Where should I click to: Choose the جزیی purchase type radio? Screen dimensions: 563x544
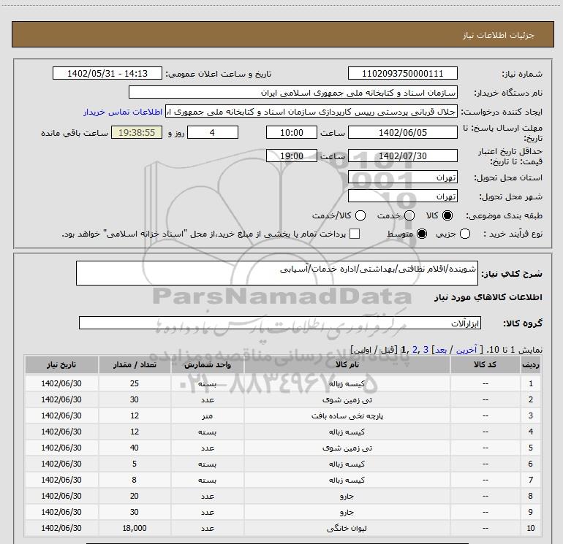coord(465,234)
